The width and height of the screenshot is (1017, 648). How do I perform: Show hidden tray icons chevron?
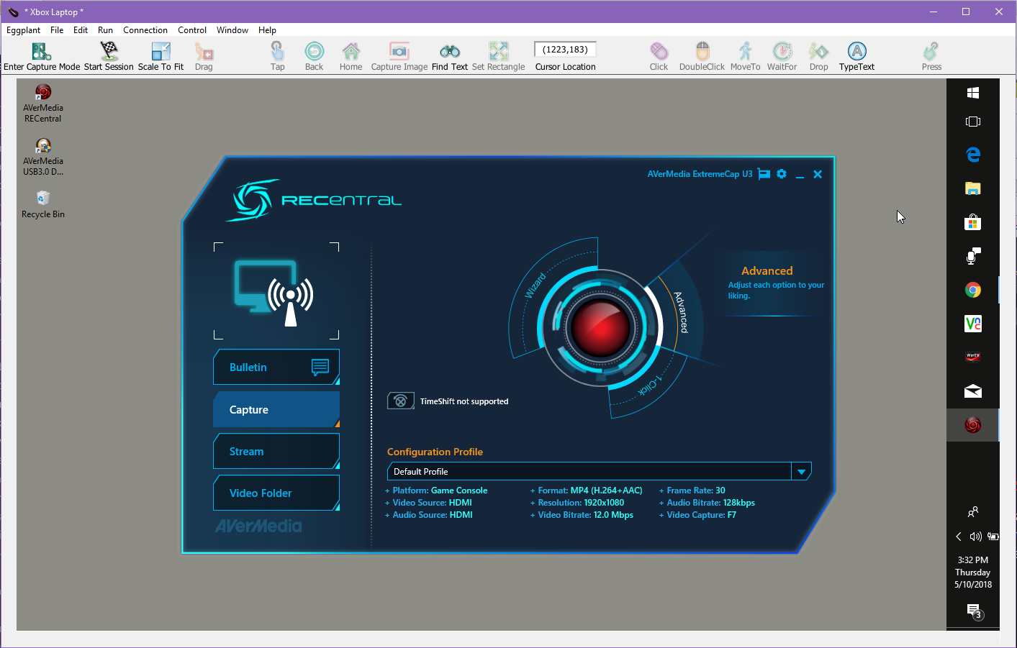tap(959, 537)
